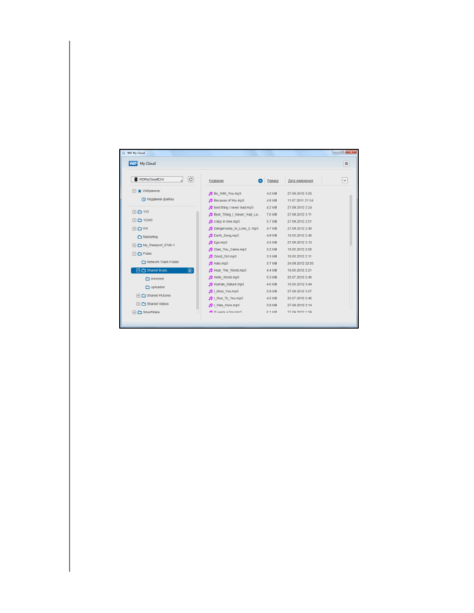The width and height of the screenshot is (474, 613).
Task: Select the 12345 folder label
Action: (148, 220)
